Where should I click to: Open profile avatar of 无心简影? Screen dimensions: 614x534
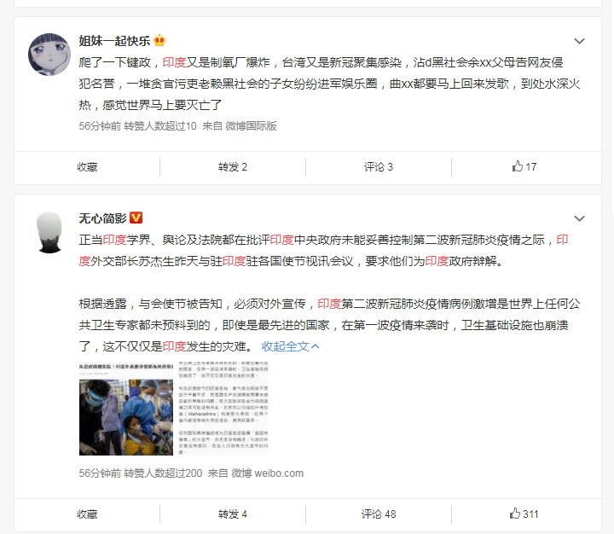pyautogui.click(x=49, y=232)
